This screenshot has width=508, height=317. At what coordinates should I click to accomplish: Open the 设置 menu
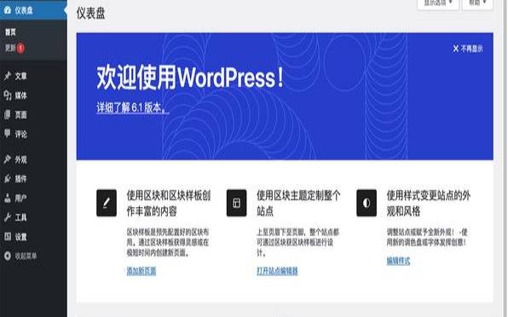point(34,237)
